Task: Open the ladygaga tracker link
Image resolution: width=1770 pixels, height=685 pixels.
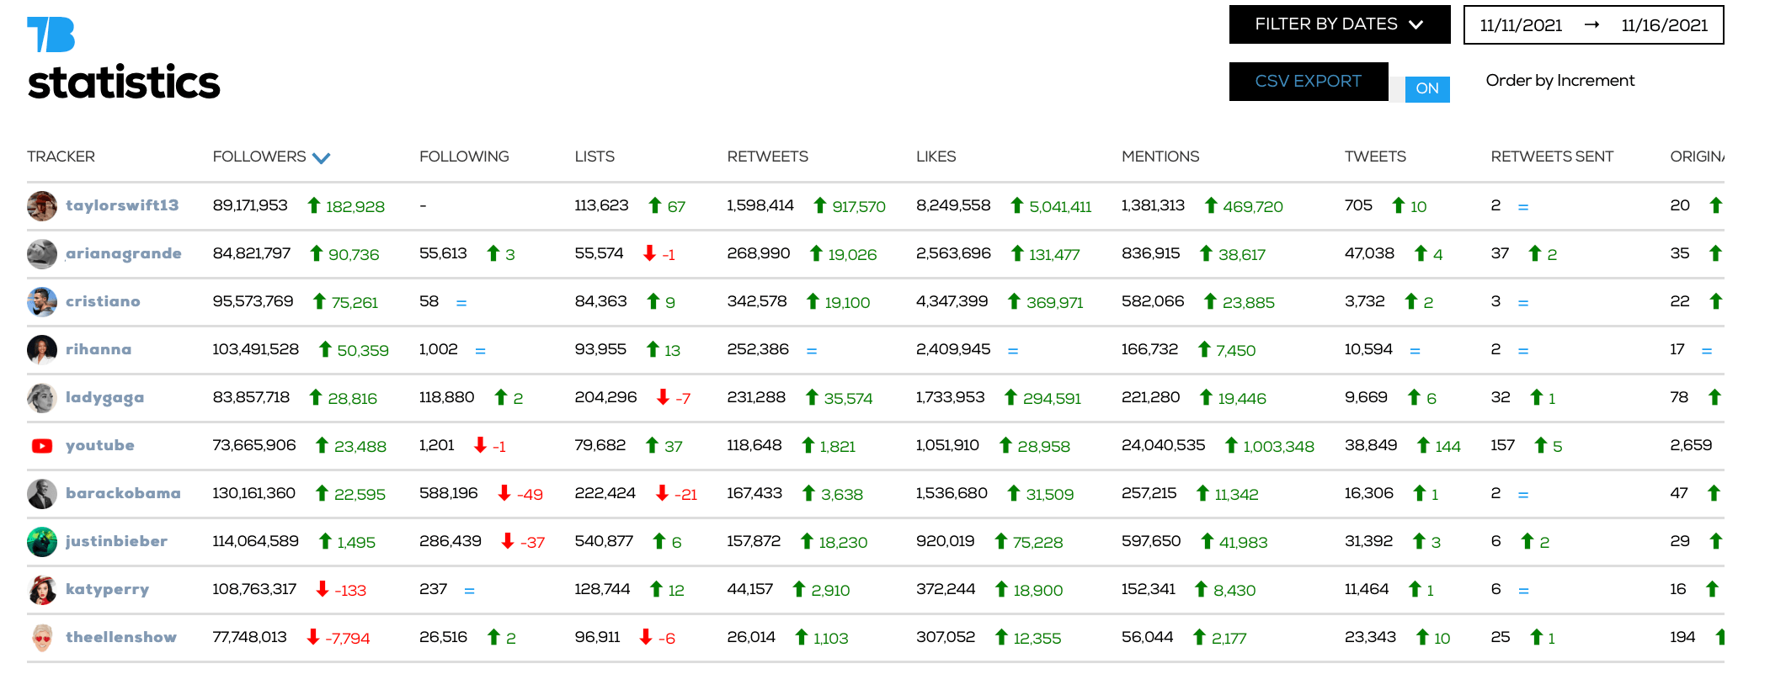Action: 104,397
